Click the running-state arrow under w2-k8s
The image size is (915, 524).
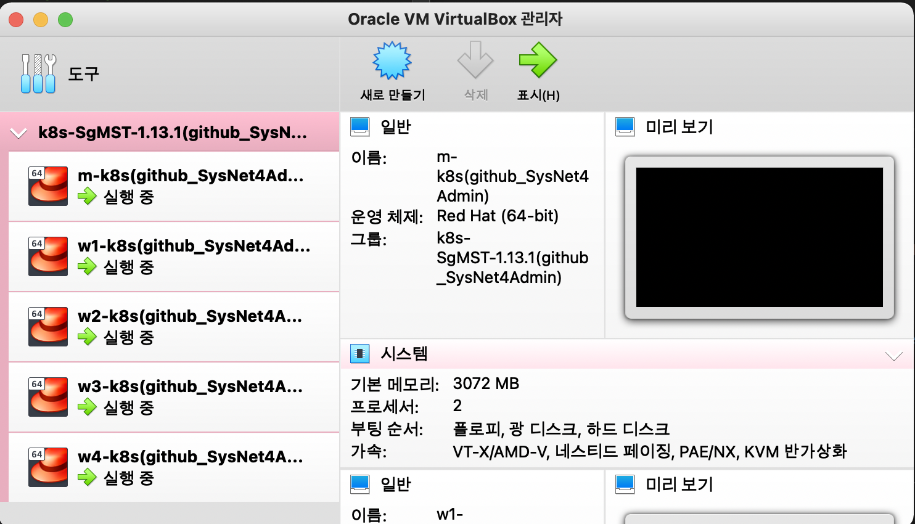tap(87, 337)
